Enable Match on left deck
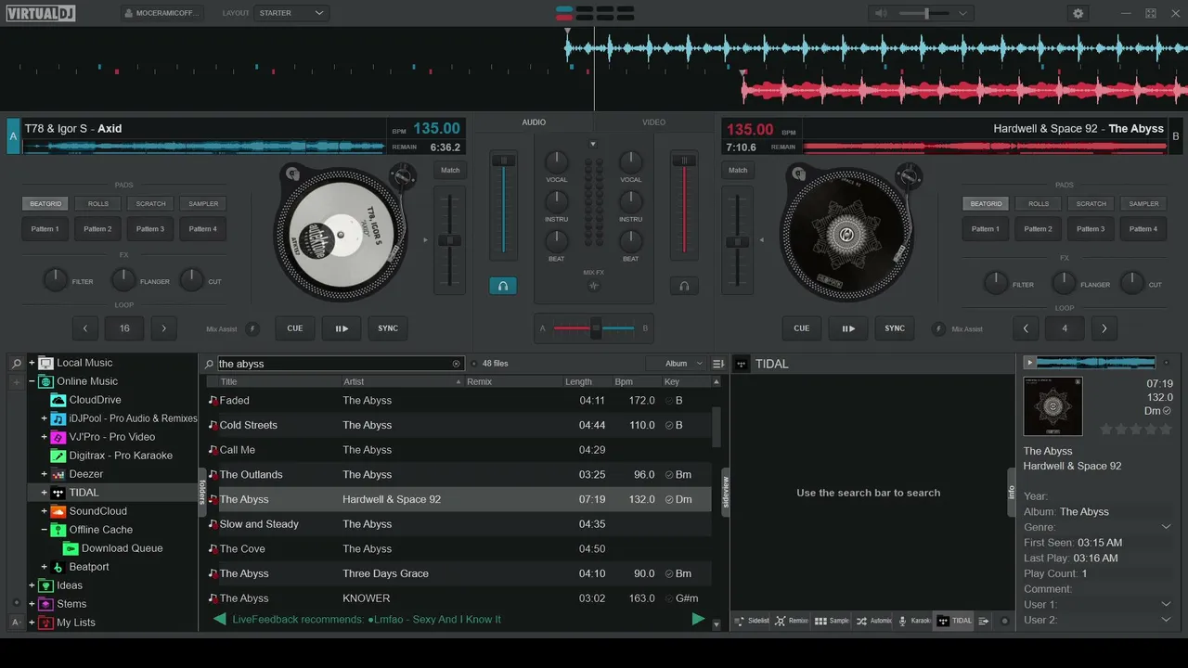The height and width of the screenshot is (668, 1188). [450, 170]
